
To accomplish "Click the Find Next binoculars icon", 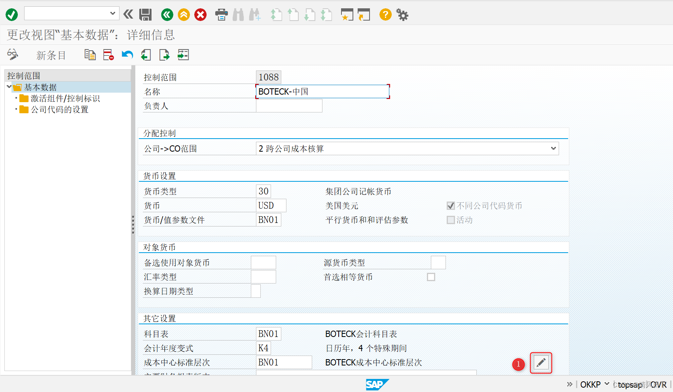I will [x=255, y=15].
